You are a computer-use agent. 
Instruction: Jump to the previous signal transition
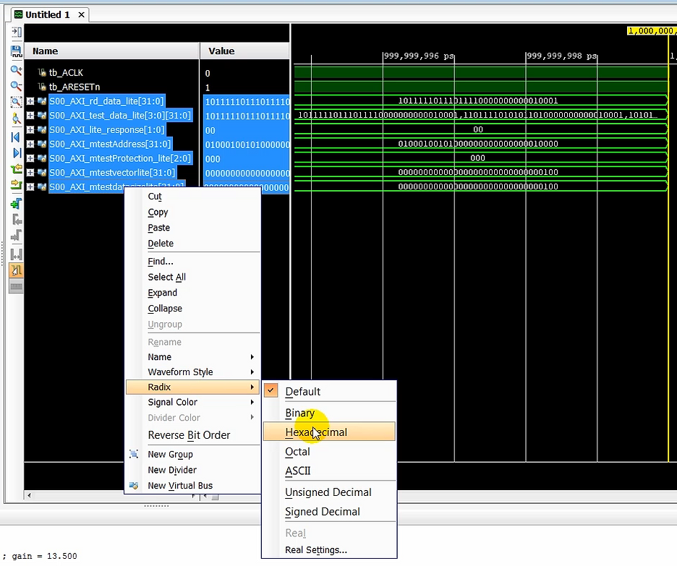[x=16, y=168]
